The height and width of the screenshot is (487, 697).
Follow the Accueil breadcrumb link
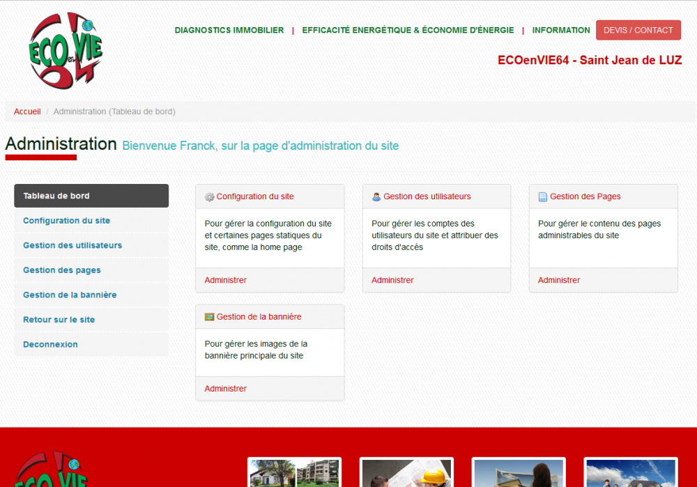click(27, 111)
